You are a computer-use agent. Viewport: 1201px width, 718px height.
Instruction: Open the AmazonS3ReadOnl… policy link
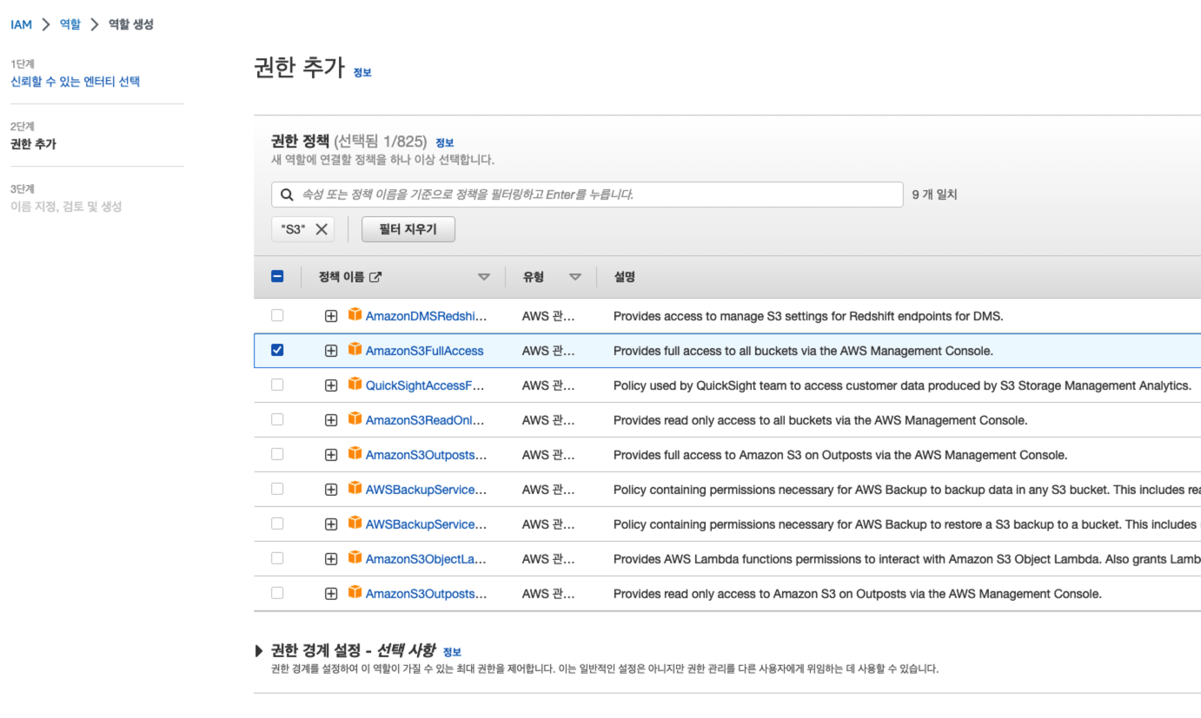(425, 420)
